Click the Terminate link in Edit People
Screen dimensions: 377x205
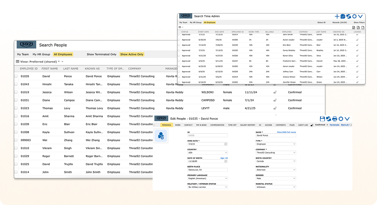point(334,125)
